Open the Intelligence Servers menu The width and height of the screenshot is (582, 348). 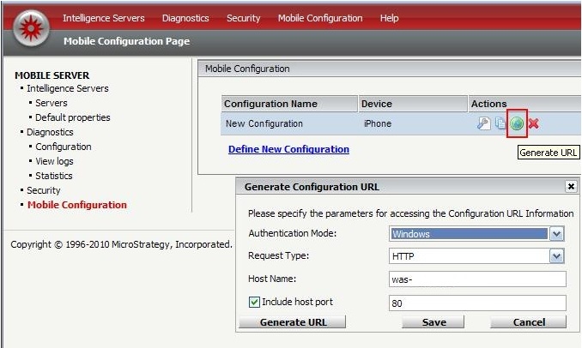coord(103,18)
